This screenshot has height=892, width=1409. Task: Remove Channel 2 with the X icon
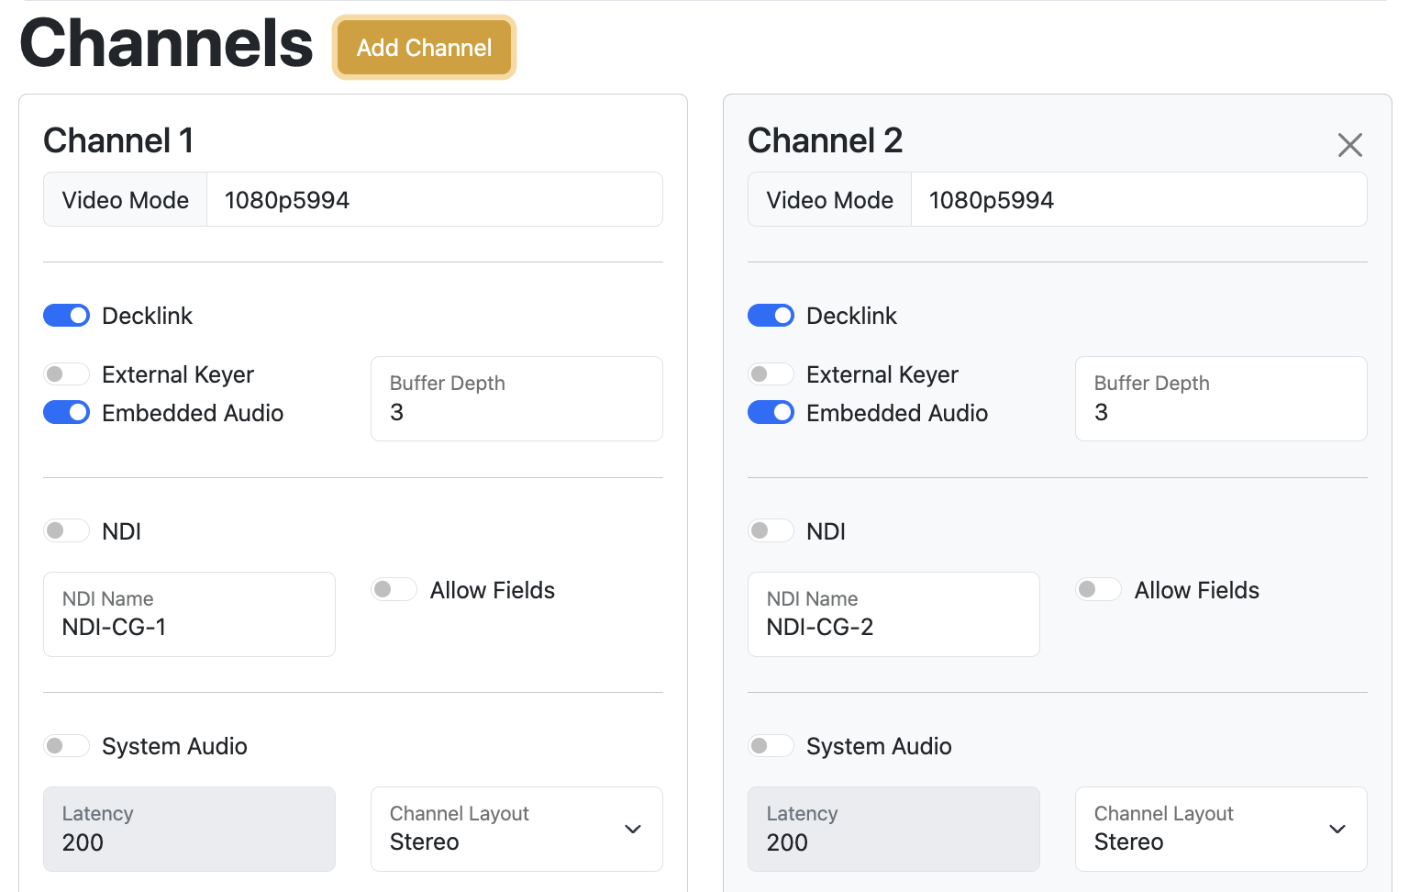[x=1349, y=145]
